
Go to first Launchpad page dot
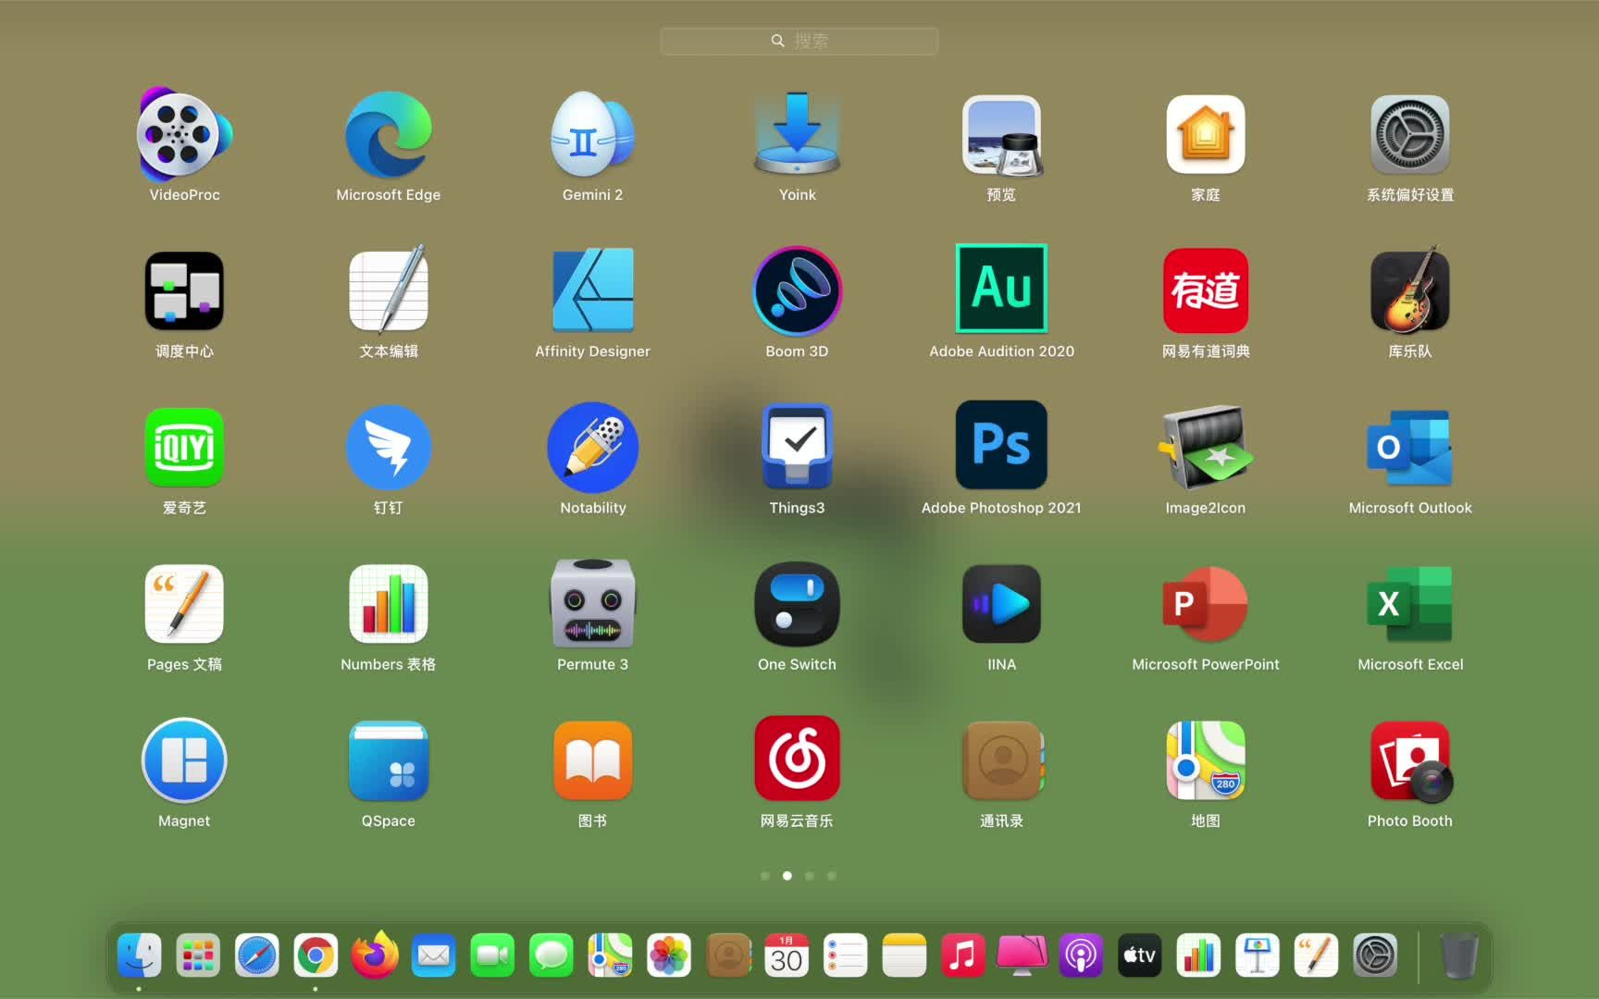[765, 876]
